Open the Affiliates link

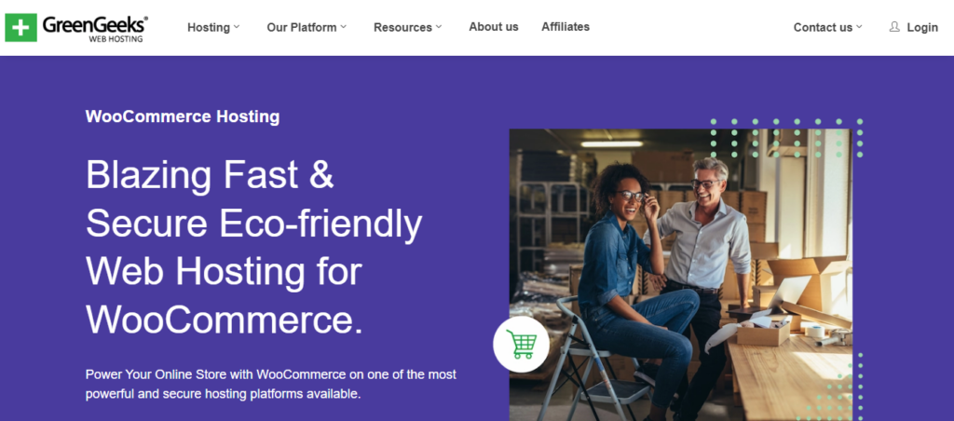(566, 27)
